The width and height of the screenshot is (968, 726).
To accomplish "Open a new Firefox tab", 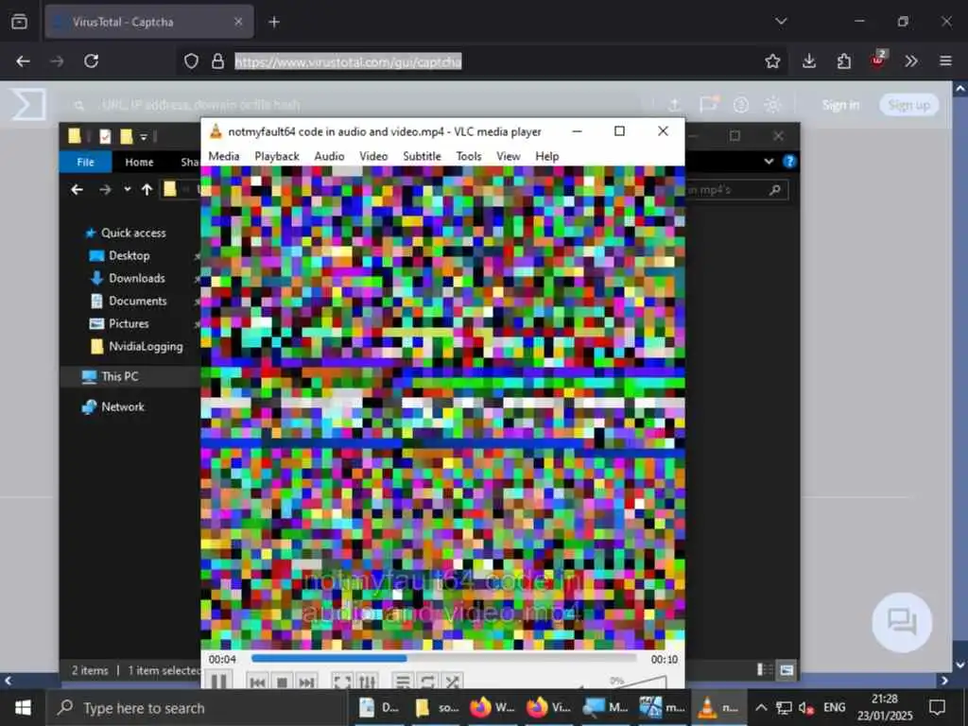I will click(274, 23).
